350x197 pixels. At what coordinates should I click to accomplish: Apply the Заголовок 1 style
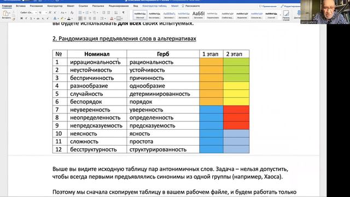click(x=169, y=15)
